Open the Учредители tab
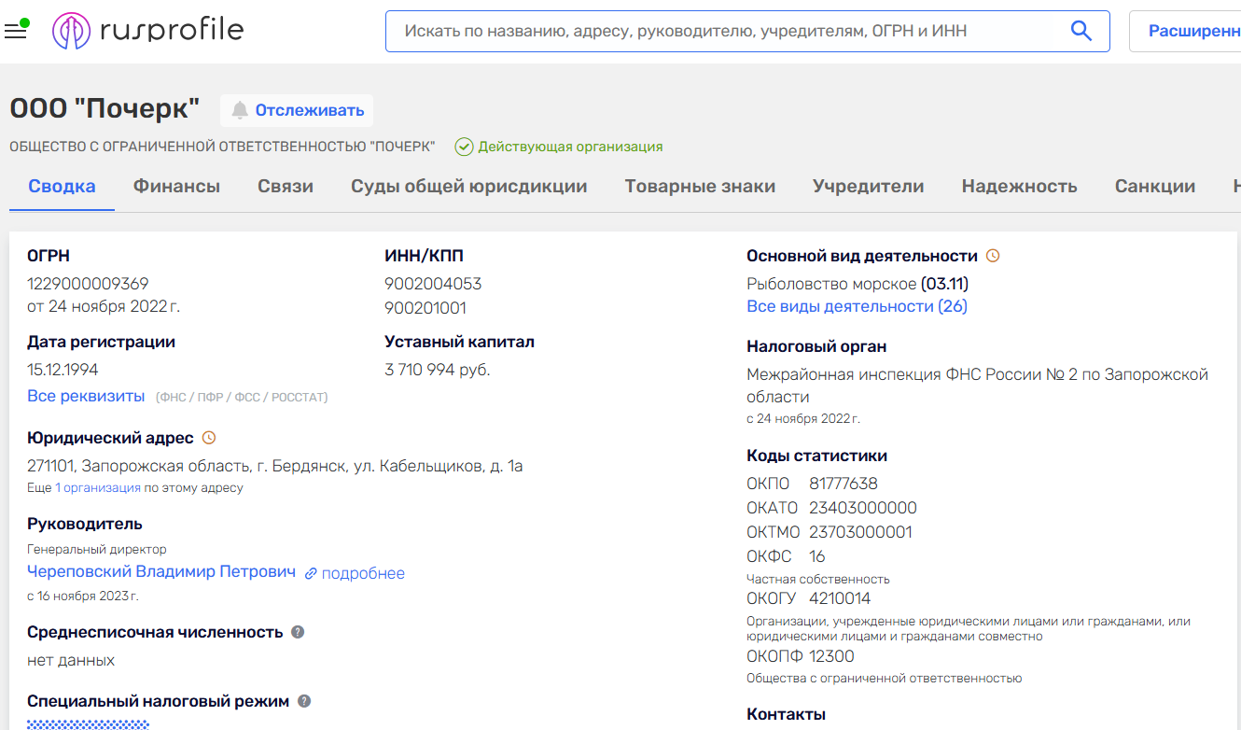Image resolution: width=1241 pixels, height=730 pixels. coord(868,186)
